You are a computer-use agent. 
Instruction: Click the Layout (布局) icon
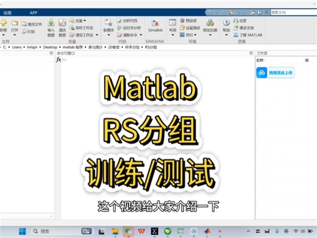click(x=173, y=23)
